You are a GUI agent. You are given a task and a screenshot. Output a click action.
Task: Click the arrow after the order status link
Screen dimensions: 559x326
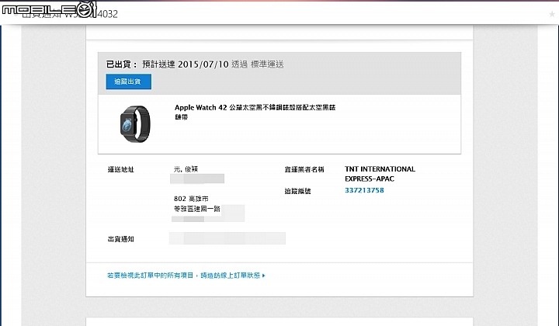tap(263, 276)
